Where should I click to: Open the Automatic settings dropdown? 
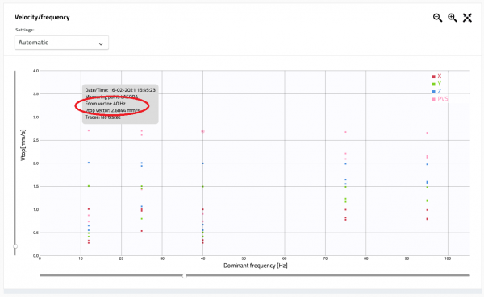[61, 43]
